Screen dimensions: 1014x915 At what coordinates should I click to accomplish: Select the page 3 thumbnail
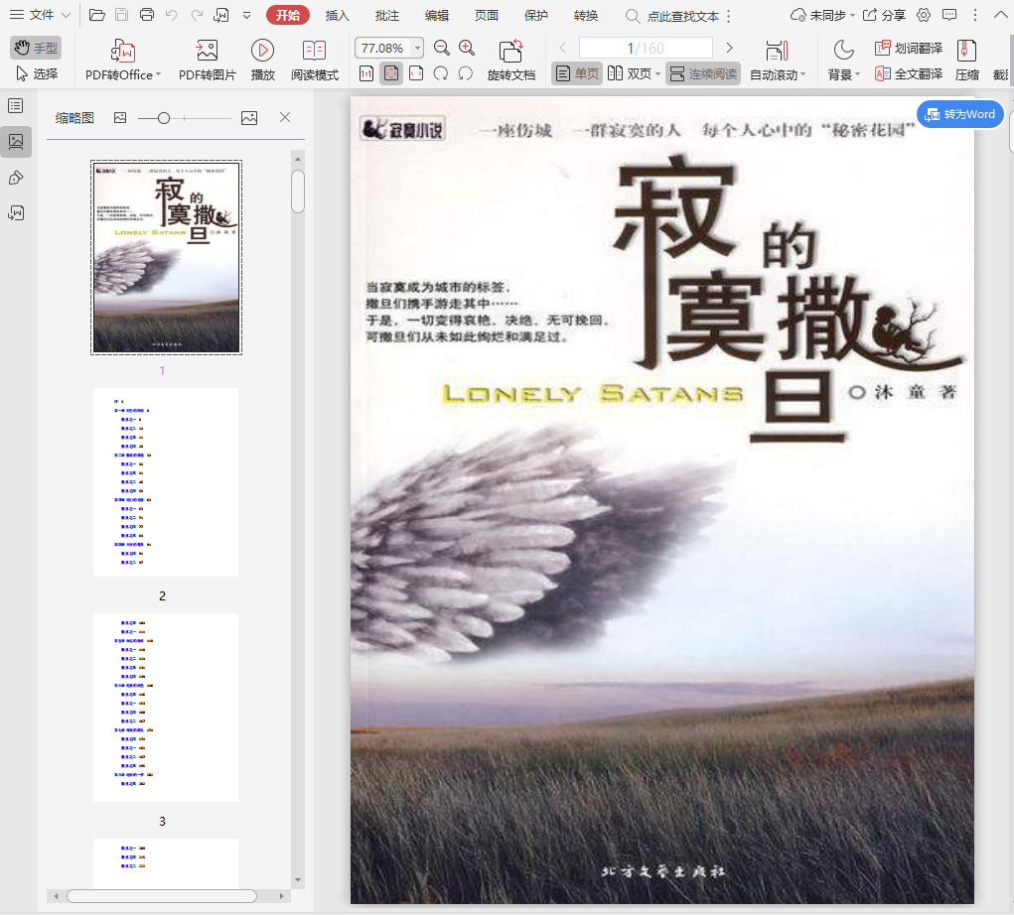coord(166,708)
